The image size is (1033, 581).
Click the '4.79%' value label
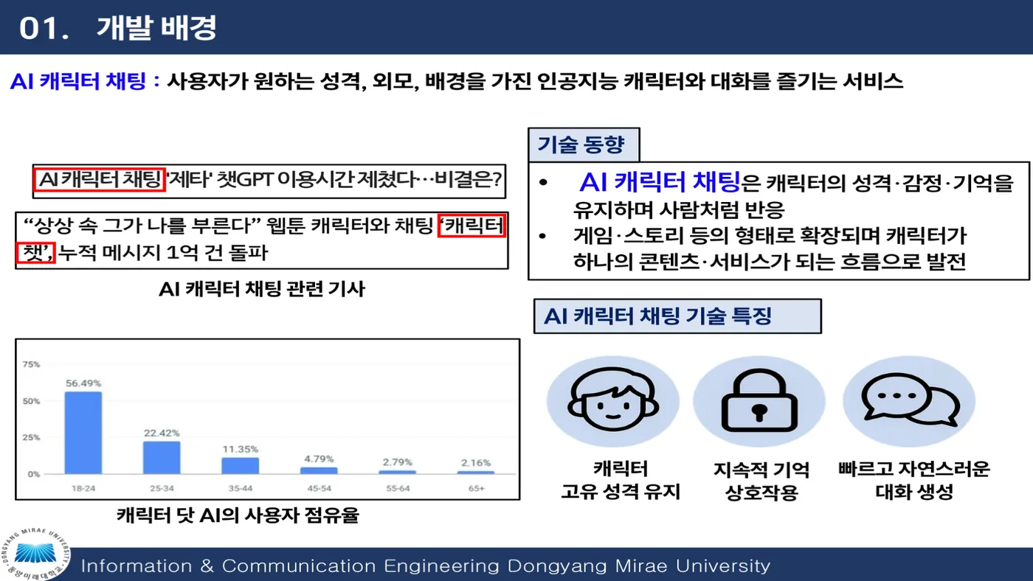point(319,459)
